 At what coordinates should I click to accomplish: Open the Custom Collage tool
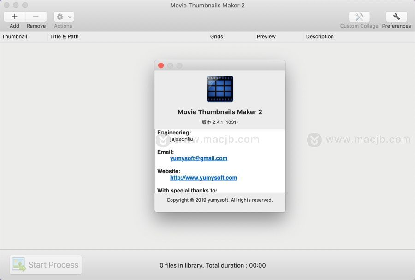(x=359, y=17)
